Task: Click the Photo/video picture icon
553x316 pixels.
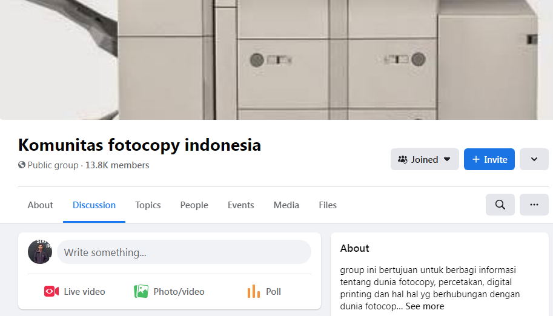Action: [x=141, y=291]
